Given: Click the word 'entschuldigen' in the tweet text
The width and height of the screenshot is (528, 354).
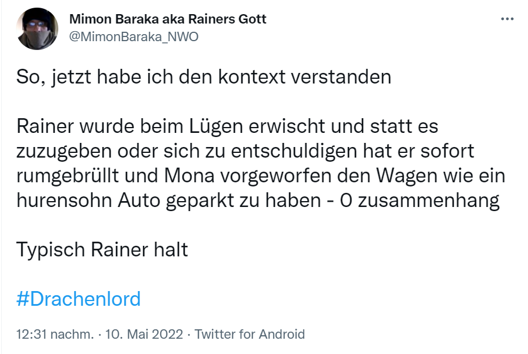Looking at the screenshot, I should coord(294,152).
